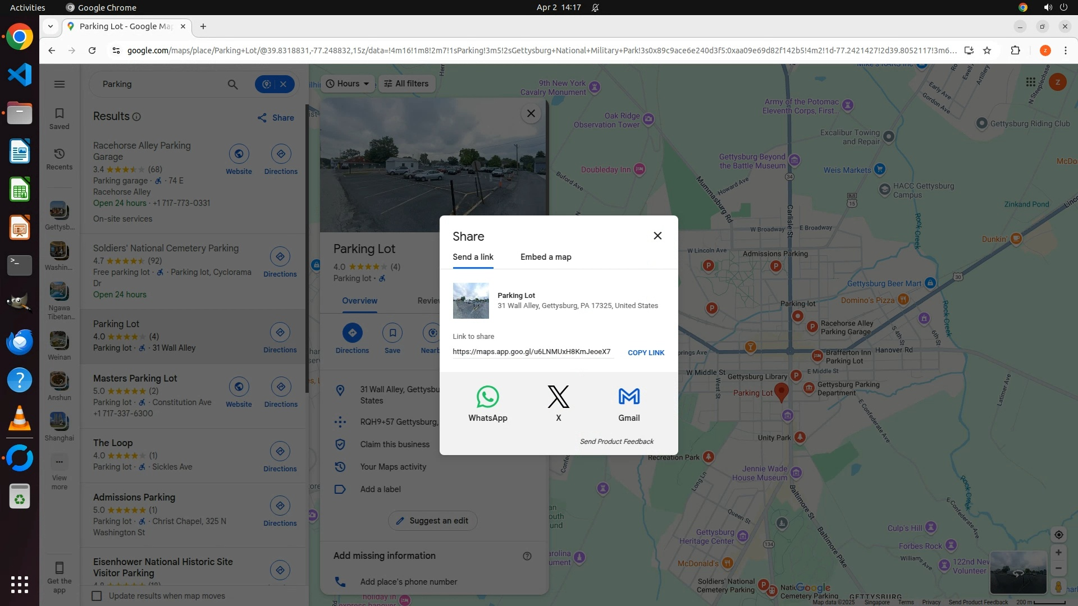
Task: Share the link on X
Action: (558, 397)
